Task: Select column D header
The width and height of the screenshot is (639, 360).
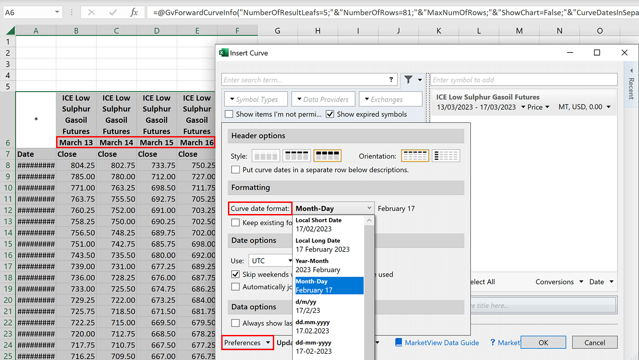Action: (x=157, y=30)
